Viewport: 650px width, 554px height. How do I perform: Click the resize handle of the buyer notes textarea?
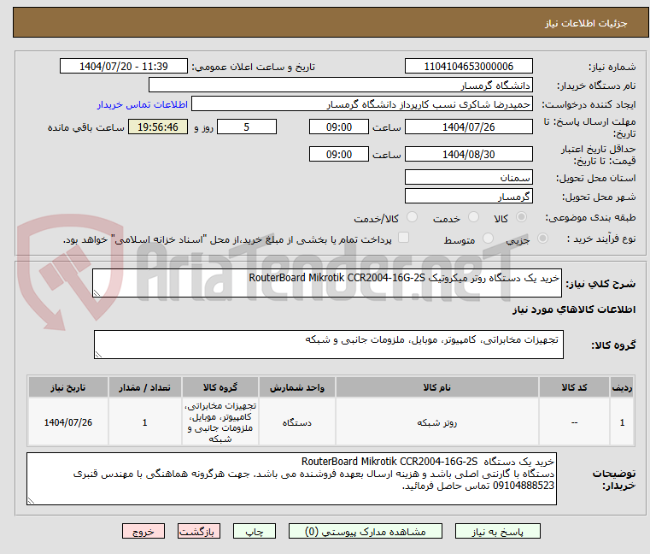31,501
